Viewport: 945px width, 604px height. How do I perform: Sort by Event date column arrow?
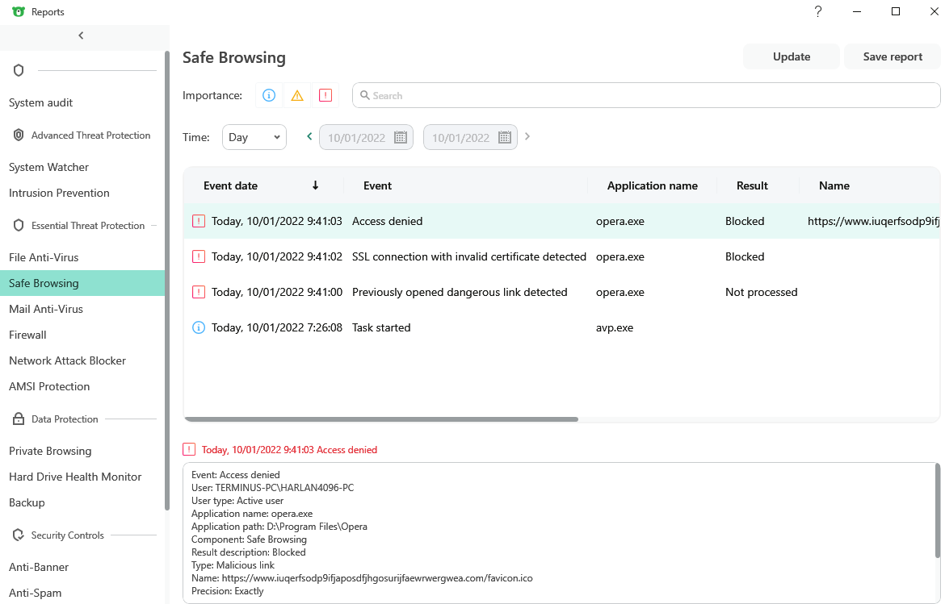click(x=315, y=185)
